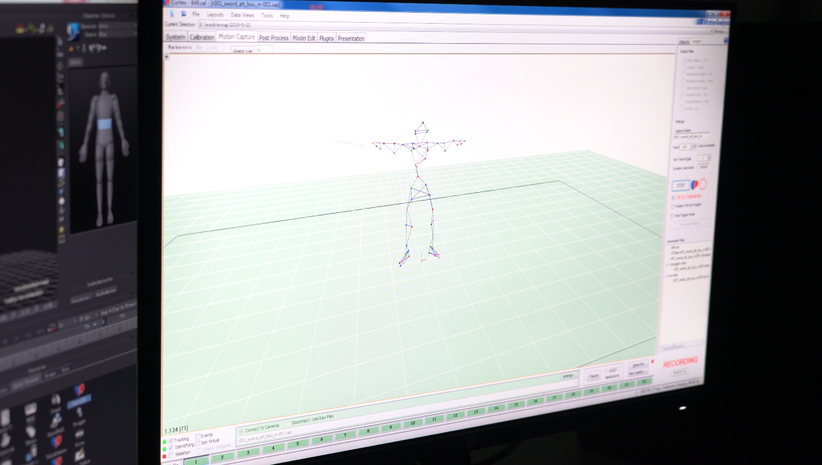Click the plus icon at 3D view corner
Screen dimensions: 822x465
(x=167, y=56)
